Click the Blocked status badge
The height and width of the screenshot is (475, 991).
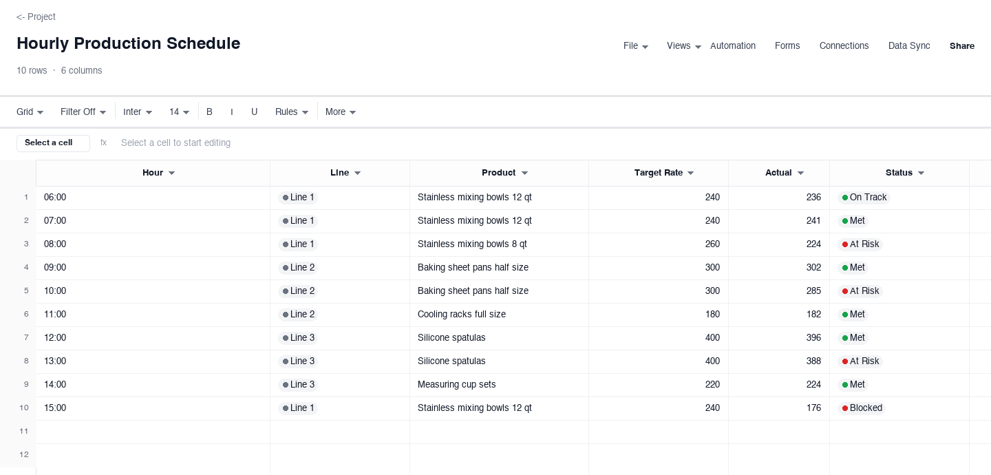pyautogui.click(x=862, y=408)
